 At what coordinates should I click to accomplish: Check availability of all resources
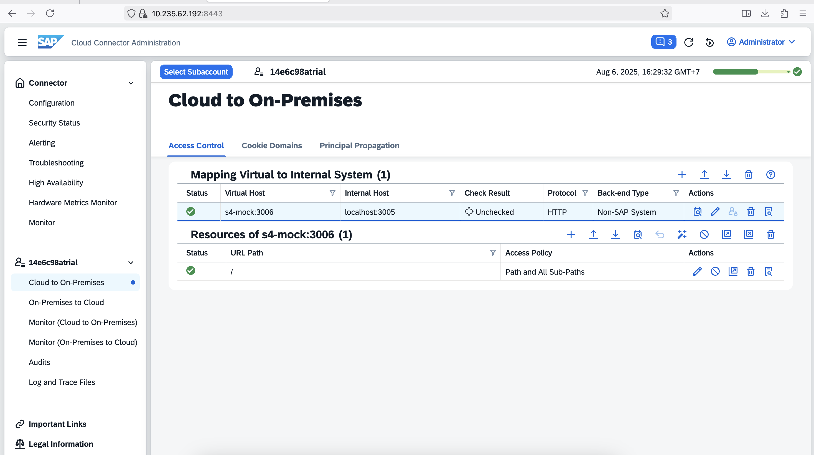(638, 235)
